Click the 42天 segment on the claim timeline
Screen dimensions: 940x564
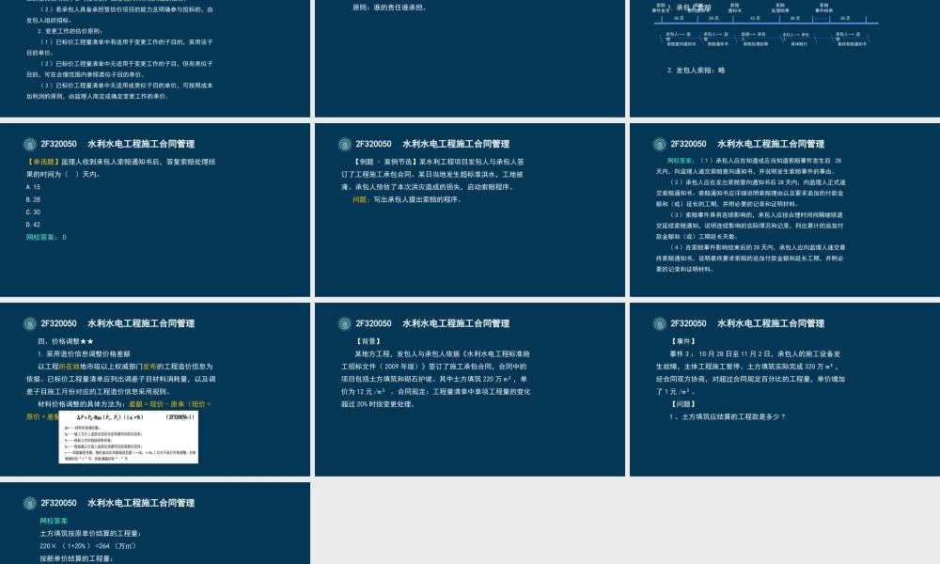(755, 18)
